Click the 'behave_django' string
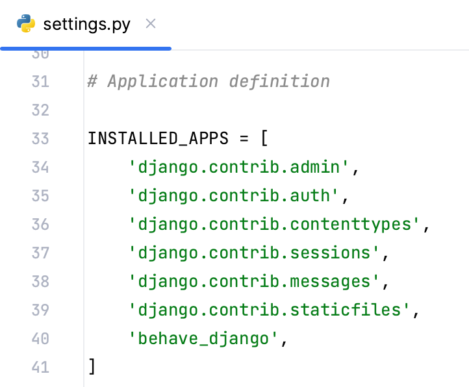Screen dimensions: 469x387 [x=203, y=339]
